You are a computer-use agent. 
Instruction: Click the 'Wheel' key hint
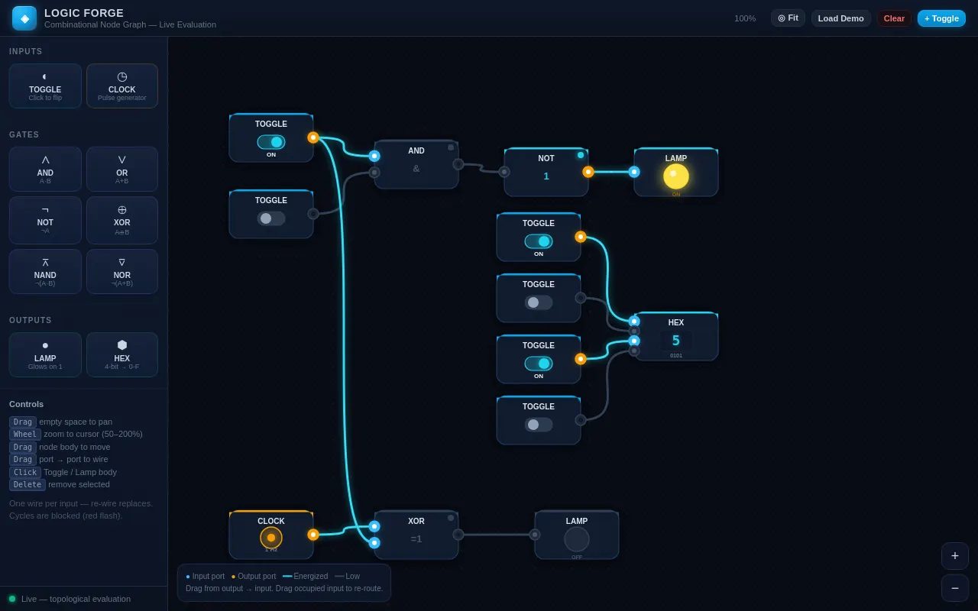pos(25,435)
